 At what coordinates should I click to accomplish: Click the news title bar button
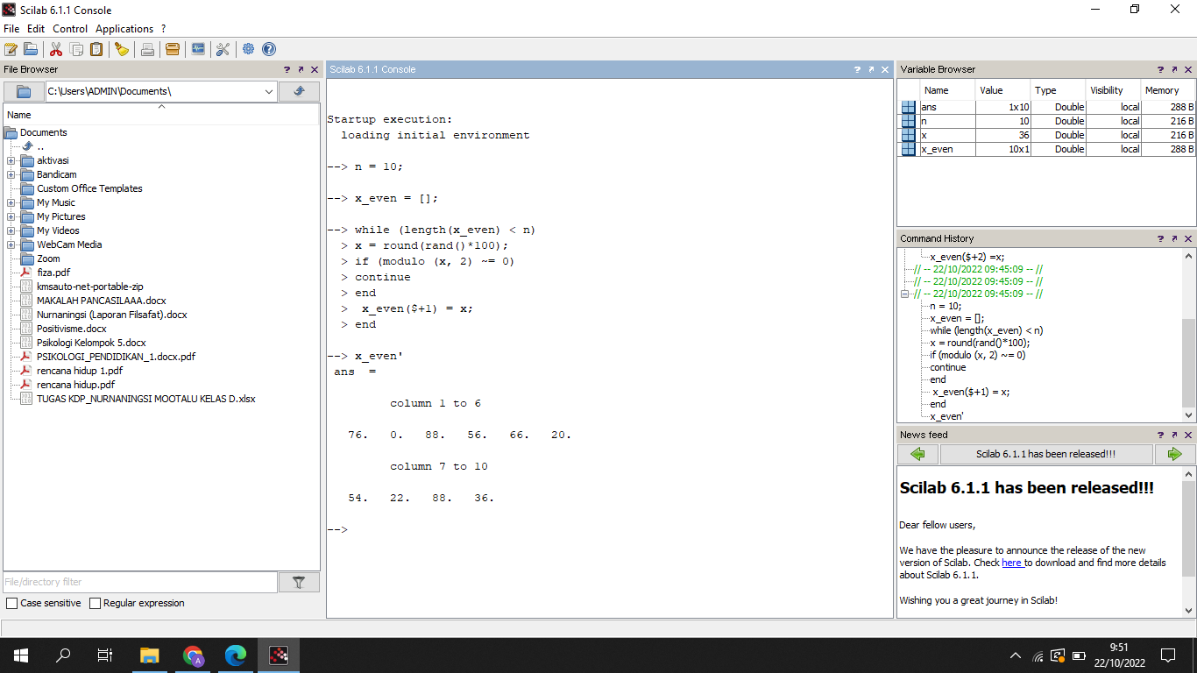click(1046, 454)
